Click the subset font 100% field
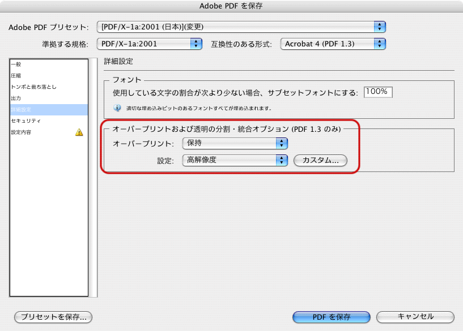Screen dimensions: 463x331 coord(378,92)
